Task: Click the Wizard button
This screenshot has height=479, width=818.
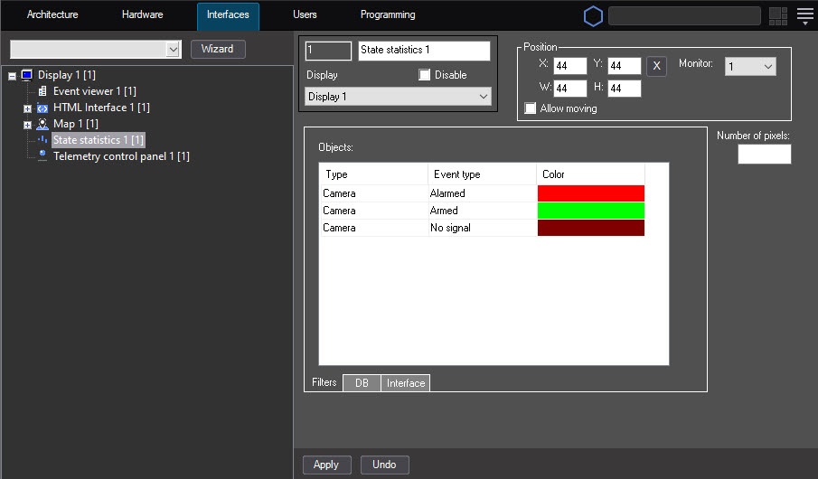Action: pos(218,49)
